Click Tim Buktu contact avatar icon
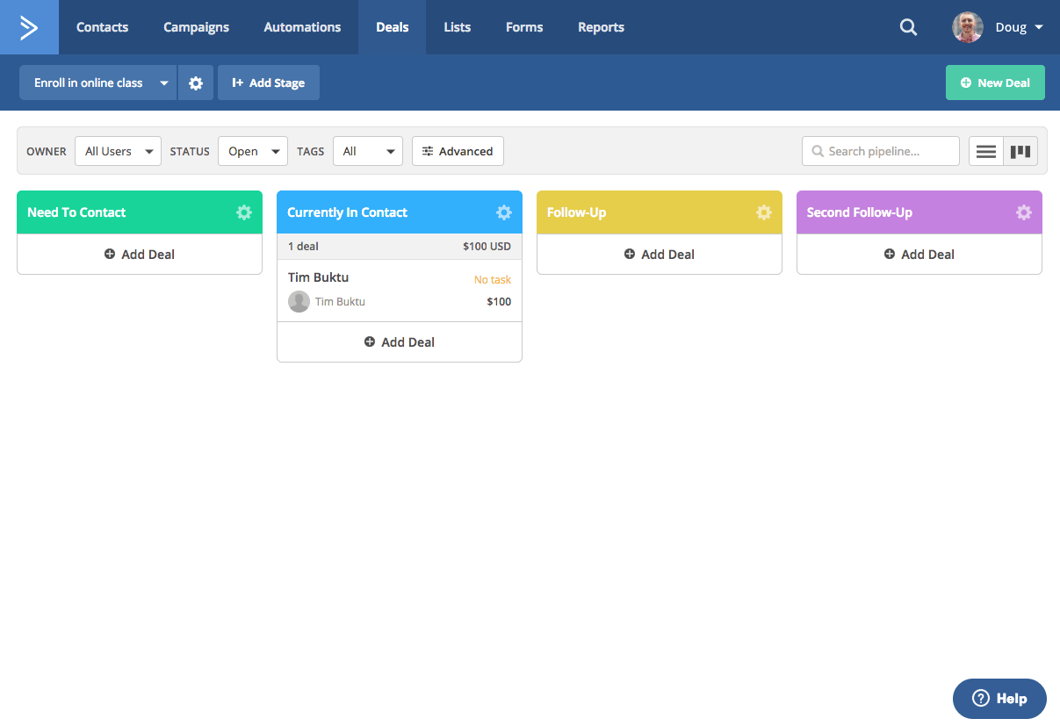 click(299, 302)
